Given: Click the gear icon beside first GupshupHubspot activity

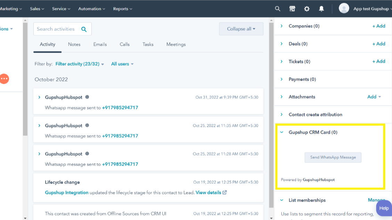Looking at the screenshot, I should point(87,97).
